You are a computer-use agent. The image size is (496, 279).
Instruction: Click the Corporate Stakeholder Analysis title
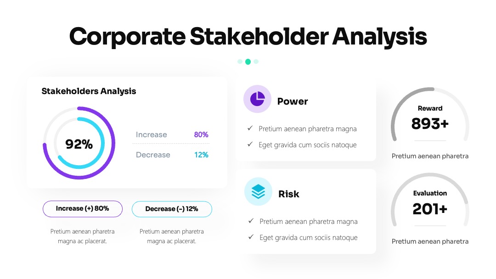pos(248,37)
